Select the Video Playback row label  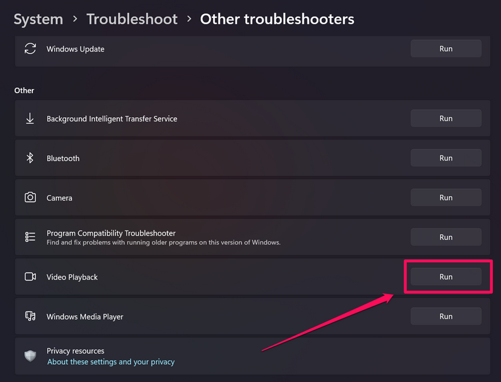[x=72, y=278]
